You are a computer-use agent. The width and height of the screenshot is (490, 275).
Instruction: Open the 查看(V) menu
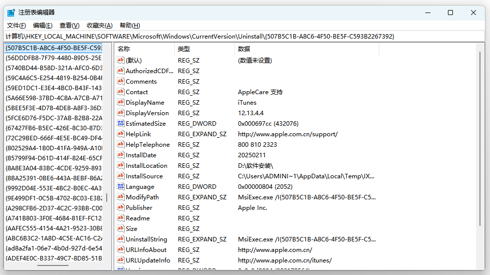pyautogui.click(x=69, y=26)
